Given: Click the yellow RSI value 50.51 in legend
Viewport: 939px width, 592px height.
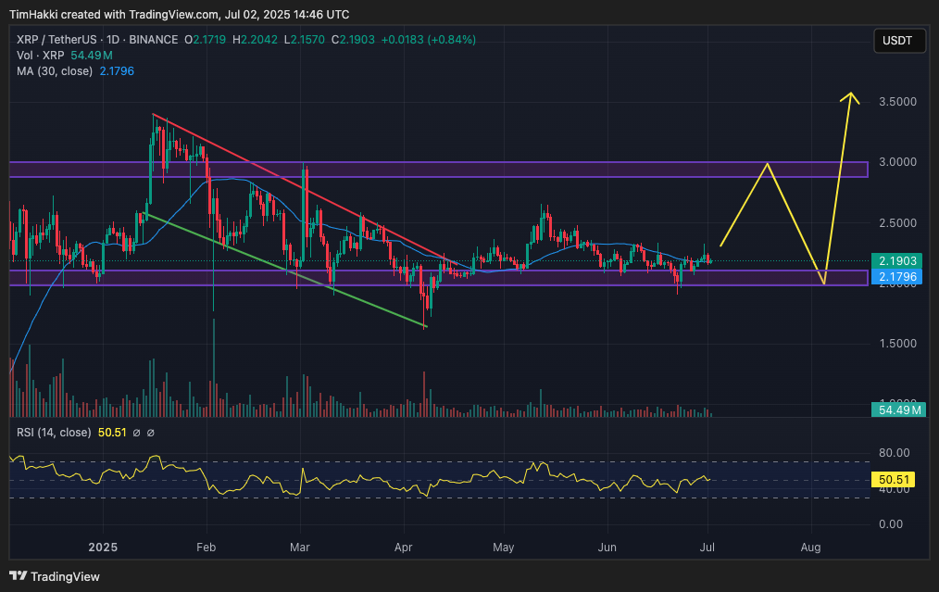Looking at the screenshot, I should (112, 432).
